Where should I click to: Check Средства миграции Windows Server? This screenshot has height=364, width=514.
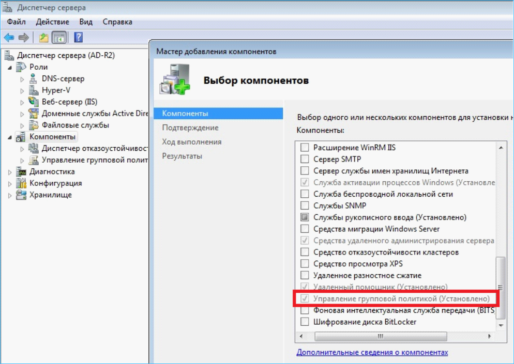[305, 229]
